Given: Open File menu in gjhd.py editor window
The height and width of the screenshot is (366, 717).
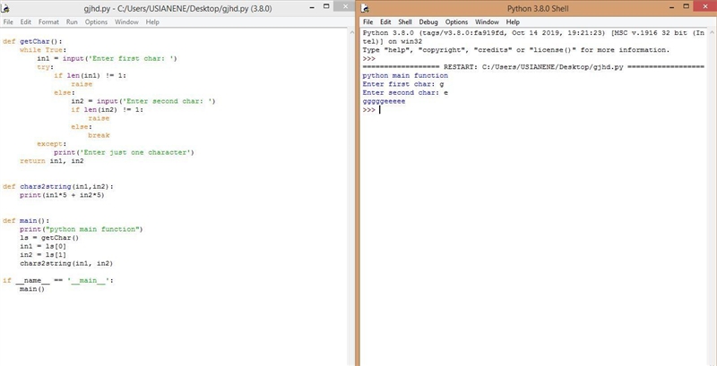Looking at the screenshot, I should tap(8, 21).
